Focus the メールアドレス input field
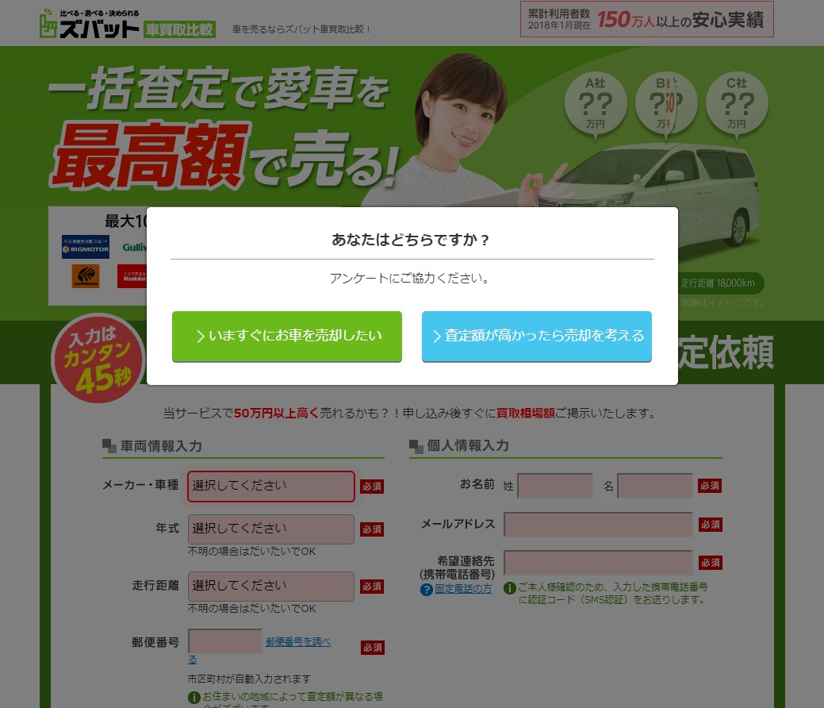The height and width of the screenshot is (708, 824). [x=598, y=525]
